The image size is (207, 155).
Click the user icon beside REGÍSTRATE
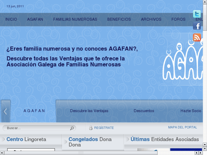[91, 128]
